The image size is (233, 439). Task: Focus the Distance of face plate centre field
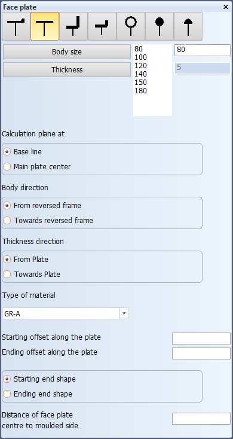pyautogui.click(x=201, y=419)
